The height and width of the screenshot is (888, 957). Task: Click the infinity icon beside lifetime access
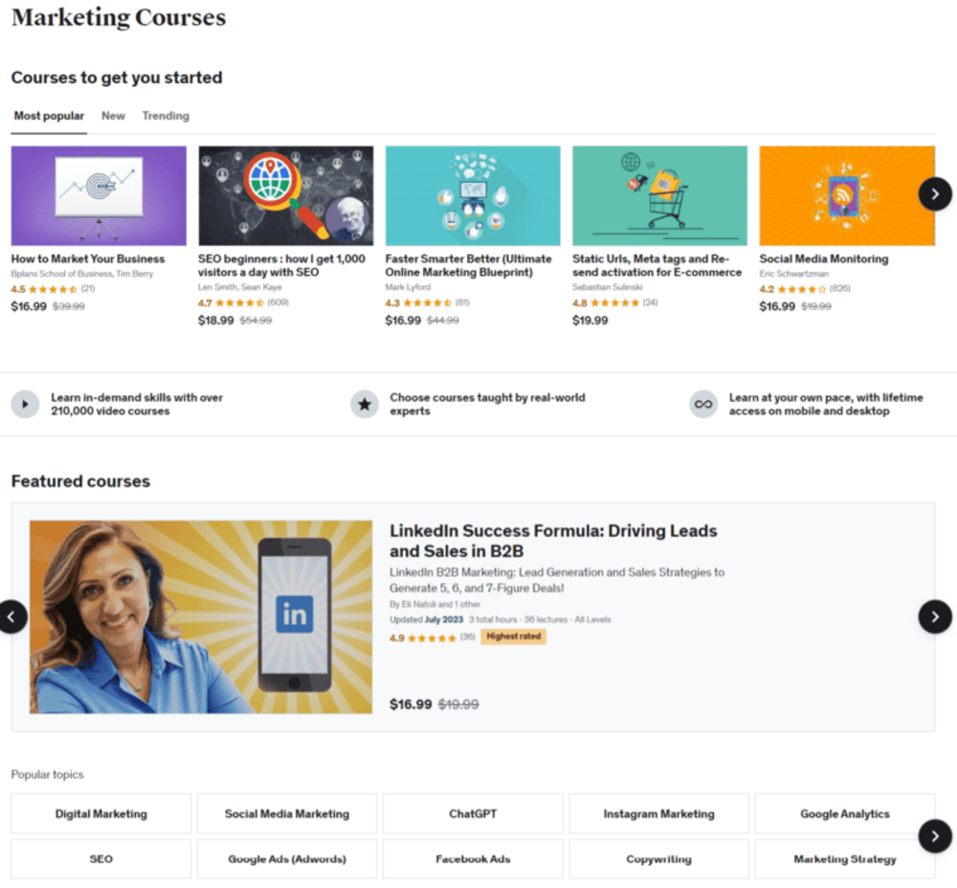click(x=703, y=404)
